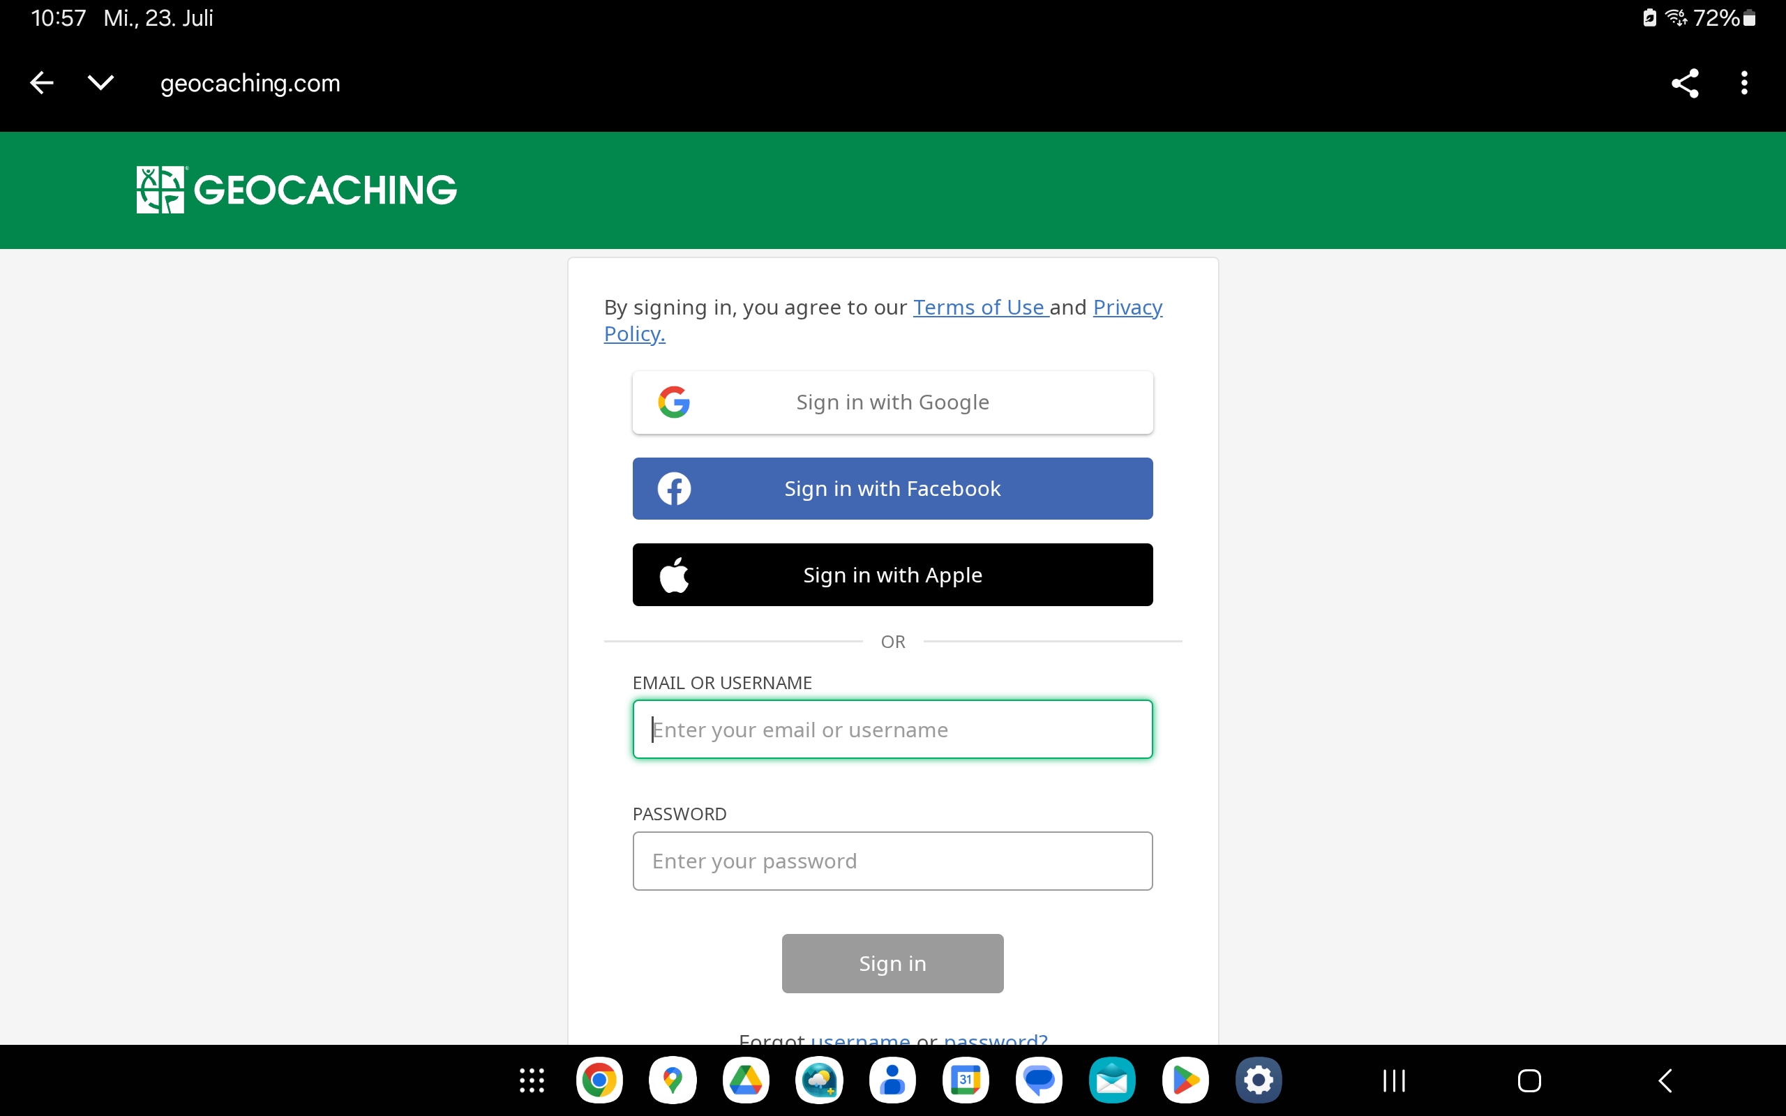
Task: Tap the browser back arrow icon
Action: point(42,83)
